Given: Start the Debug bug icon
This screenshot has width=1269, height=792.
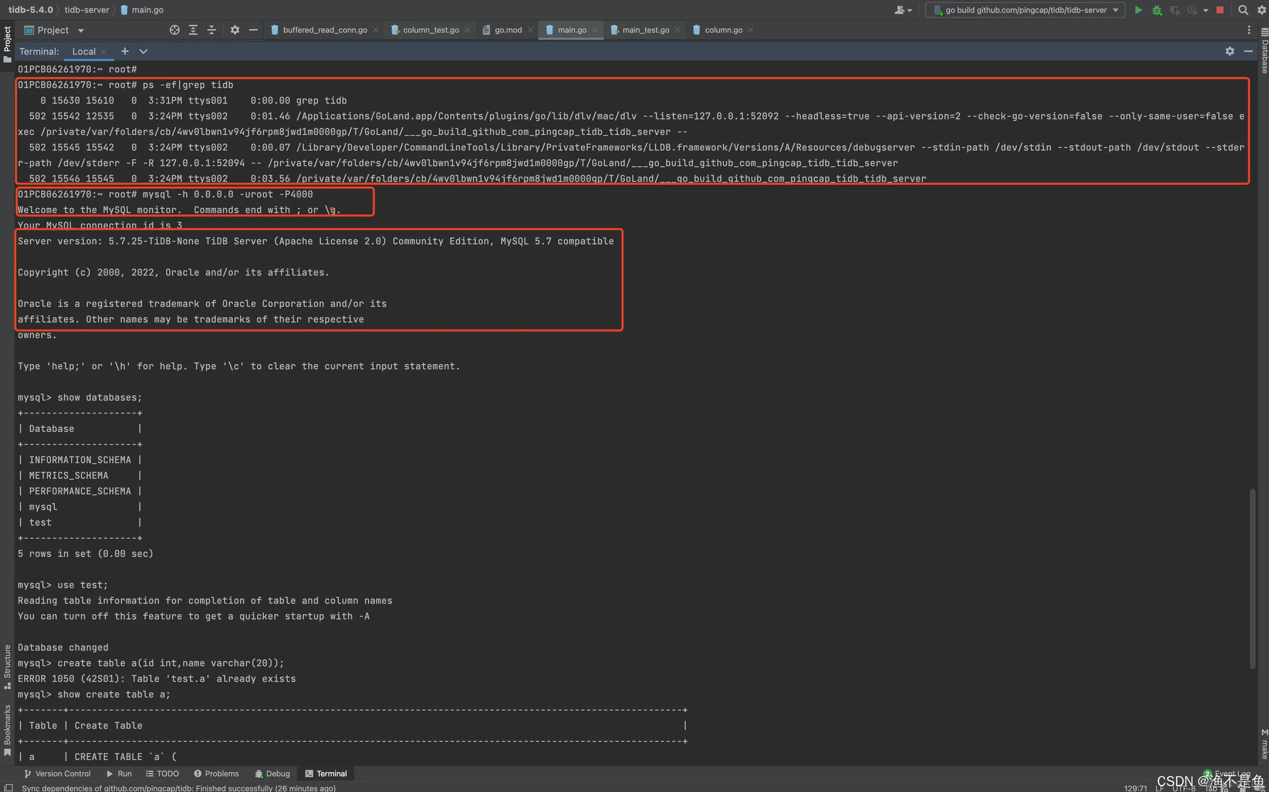Looking at the screenshot, I should pos(1157,10).
